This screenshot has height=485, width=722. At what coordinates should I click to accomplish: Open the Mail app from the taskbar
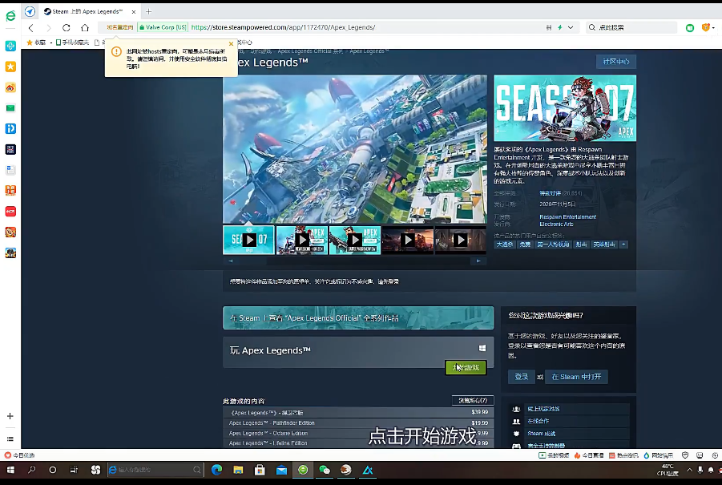pos(281,470)
